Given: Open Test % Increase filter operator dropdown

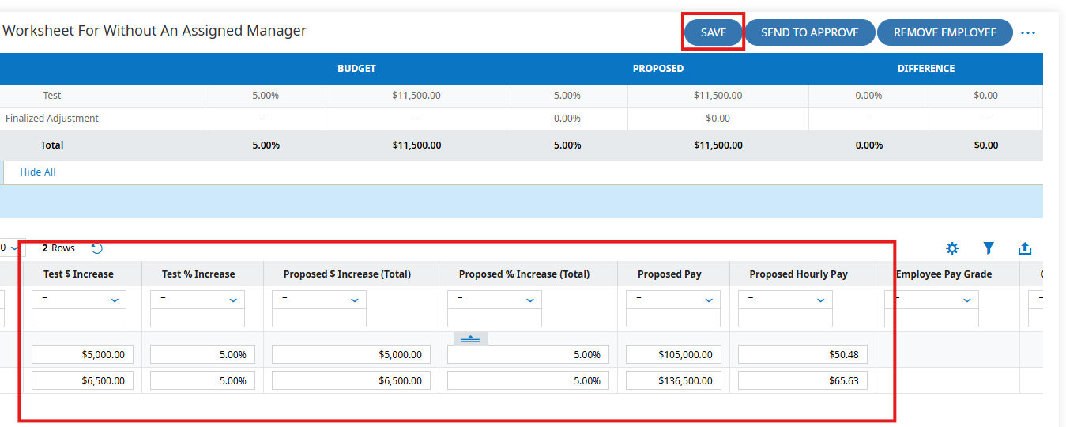Looking at the screenshot, I should point(198,300).
